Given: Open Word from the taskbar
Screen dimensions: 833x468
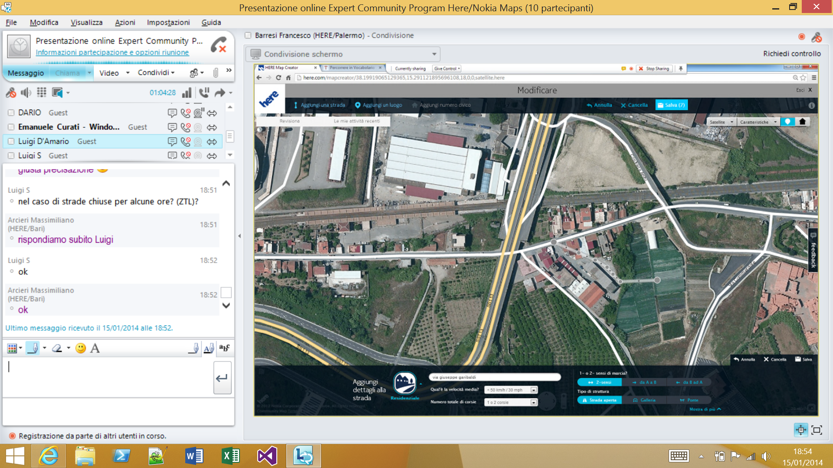Looking at the screenshot, I should click(194, 456).
